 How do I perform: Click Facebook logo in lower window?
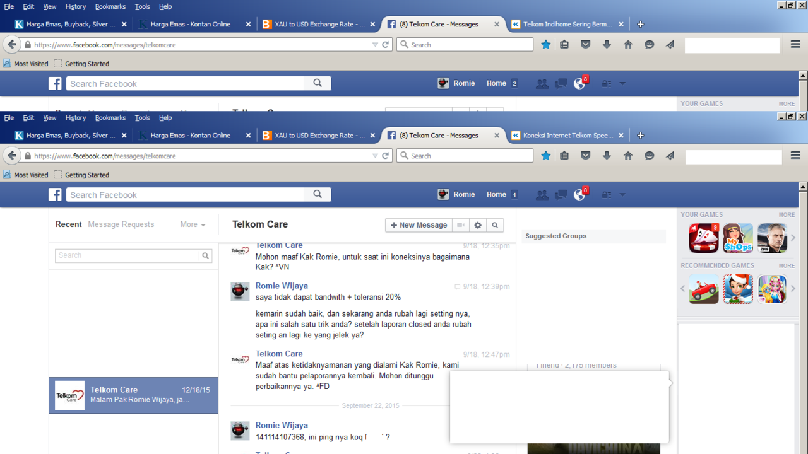point(56,194)
